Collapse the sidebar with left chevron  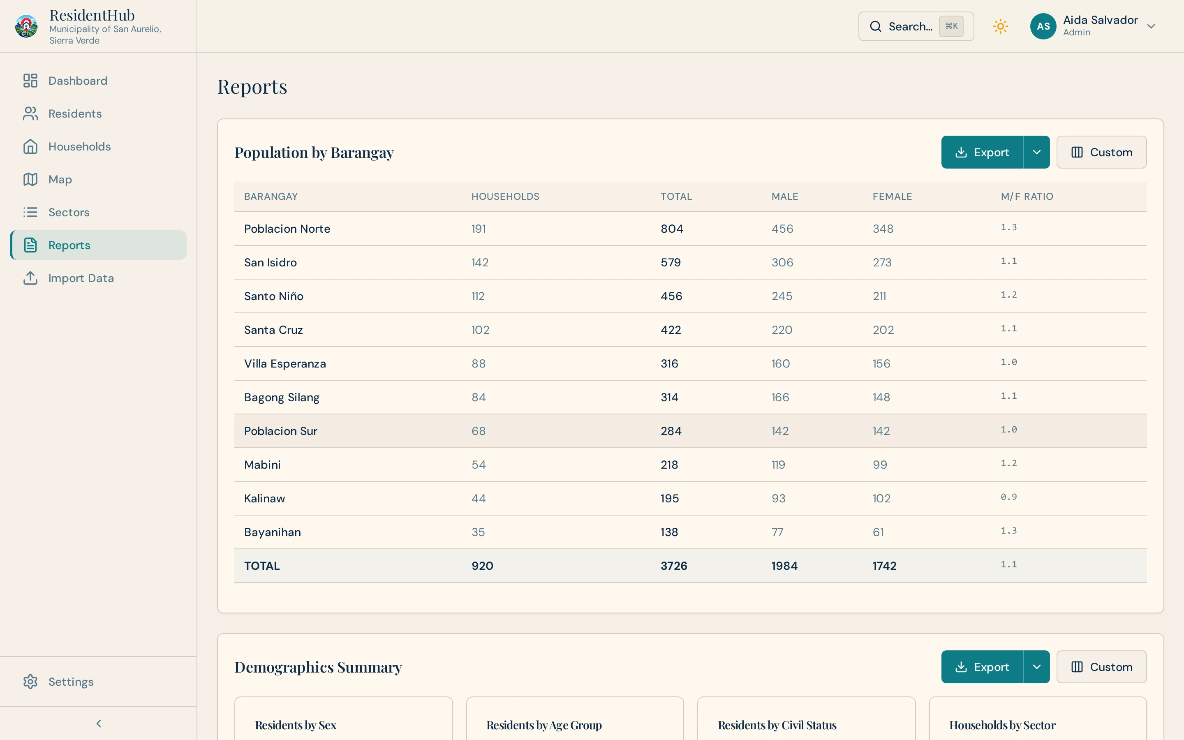tap(98, 724)
